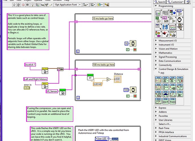Click the Step Into debugging button
195x141 pixels.
[x=42, y=5]
